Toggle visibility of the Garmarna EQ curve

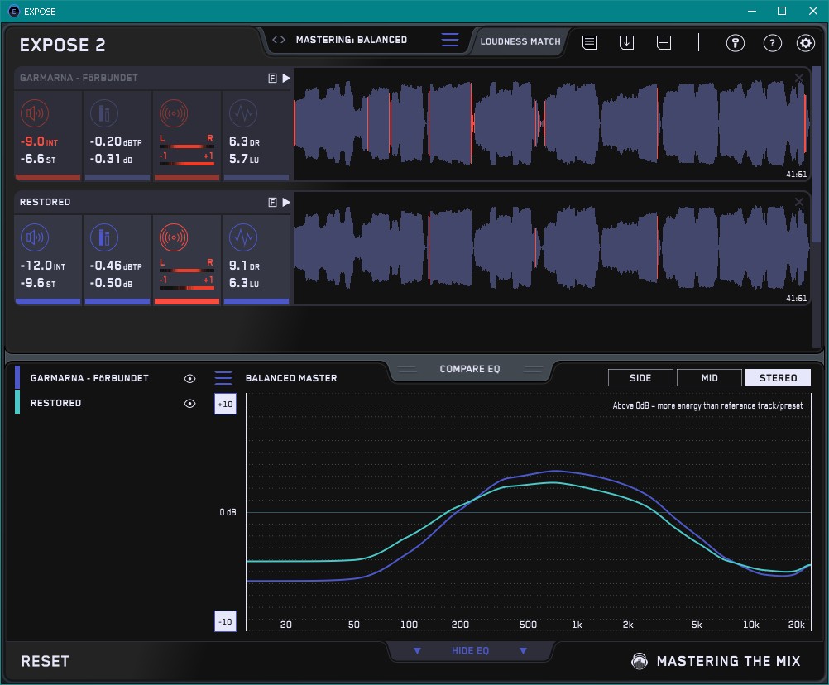click(190, 378)
